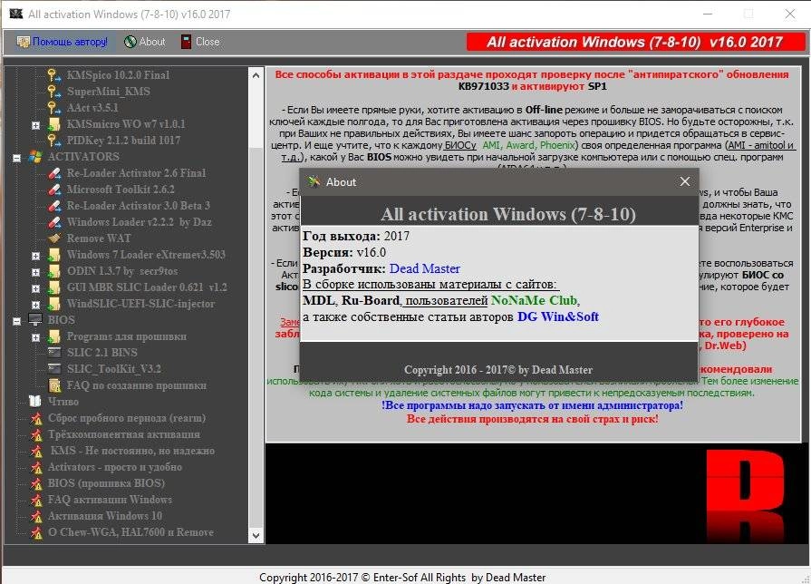This screenshot has height=584, width=811.
Task: Click the KB971033 text in description
Action: coord(483,86)
